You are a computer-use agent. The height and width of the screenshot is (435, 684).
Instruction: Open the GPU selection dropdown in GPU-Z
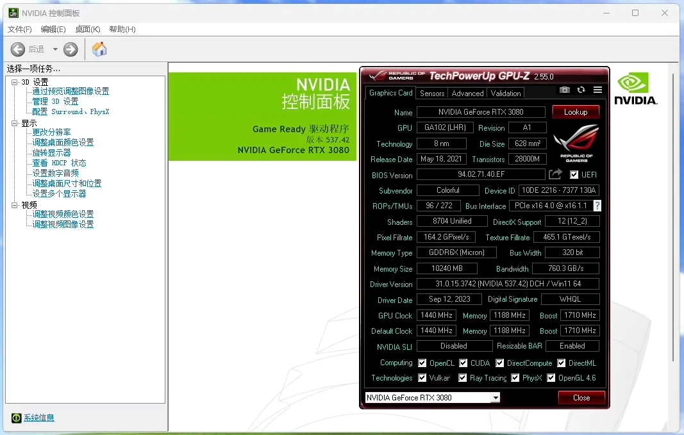pos(496,397)
